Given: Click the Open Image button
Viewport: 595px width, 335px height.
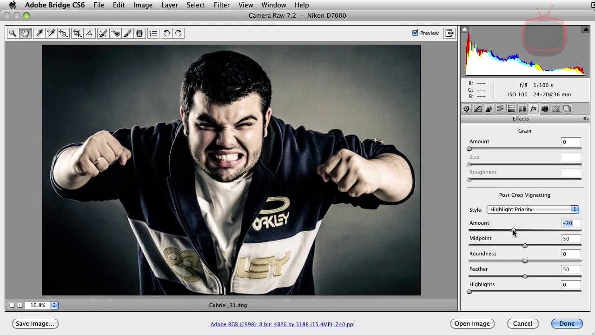Looking at the screenshot, I should click(x=472, y=324).
